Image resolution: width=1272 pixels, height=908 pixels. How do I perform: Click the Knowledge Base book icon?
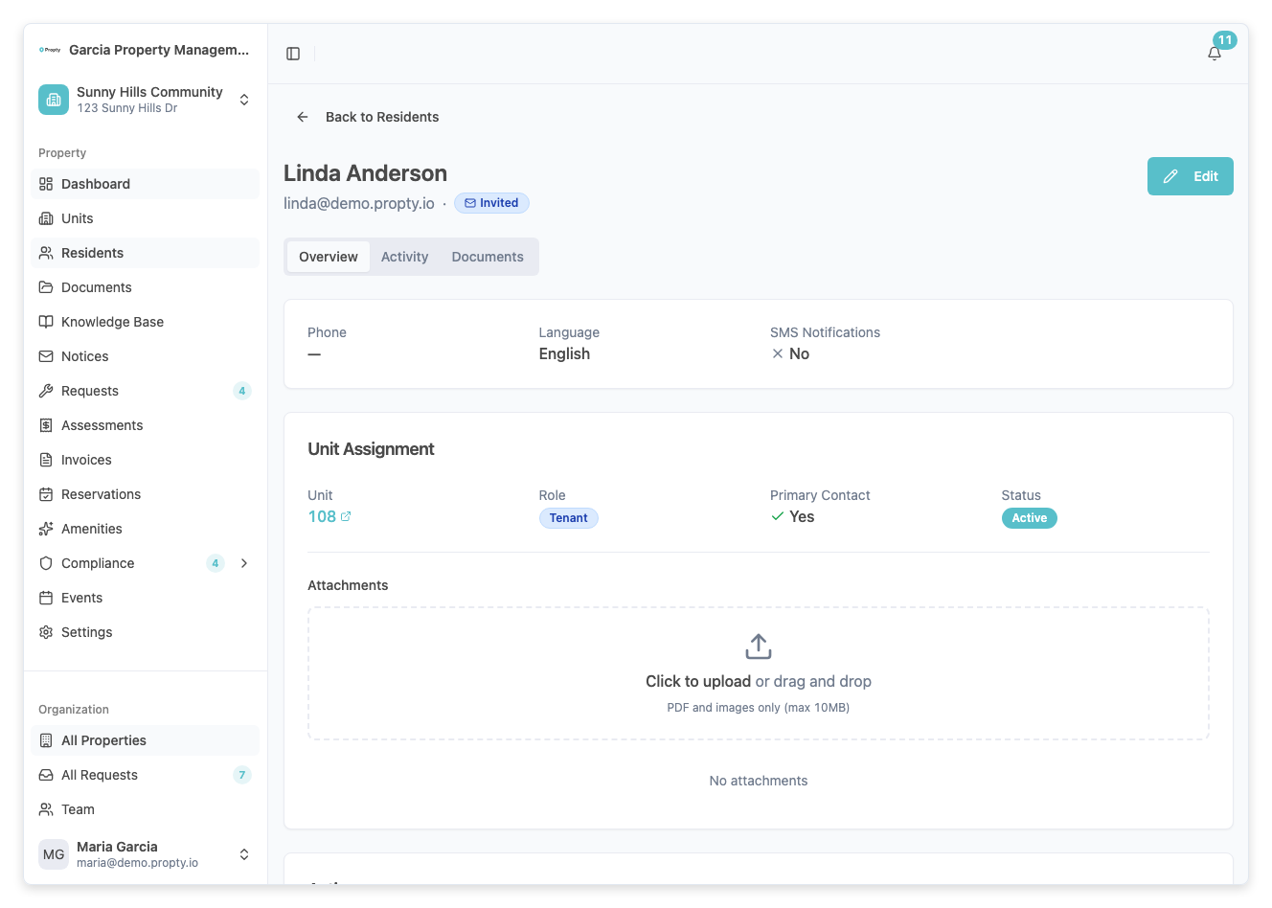click(x=46, y=322)
